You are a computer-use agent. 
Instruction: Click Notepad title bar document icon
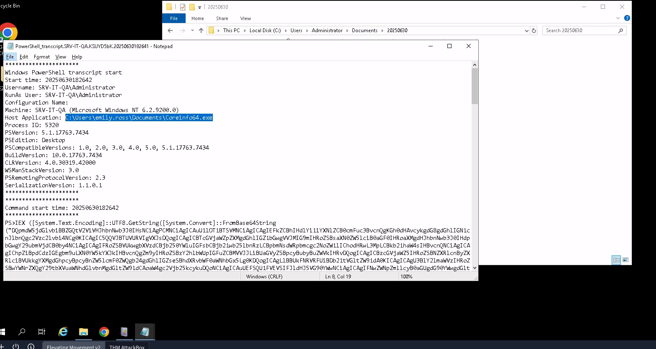tap(10, 46)
